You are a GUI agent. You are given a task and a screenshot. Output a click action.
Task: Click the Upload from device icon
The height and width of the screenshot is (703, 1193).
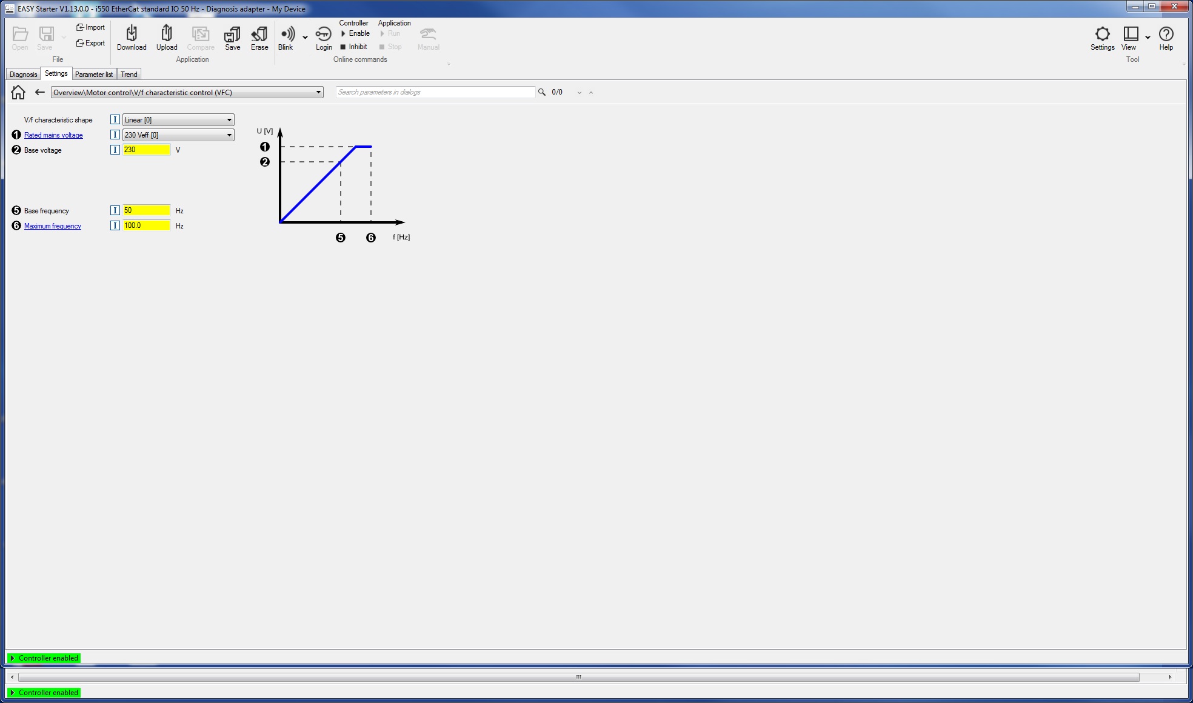(167, 34)
